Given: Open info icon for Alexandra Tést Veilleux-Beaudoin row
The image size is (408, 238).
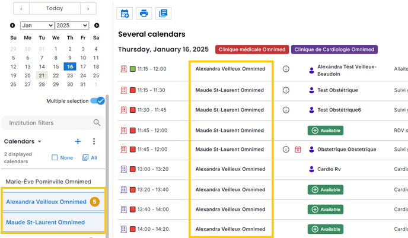Looking at the screenshot, I should tap(286, 69).
